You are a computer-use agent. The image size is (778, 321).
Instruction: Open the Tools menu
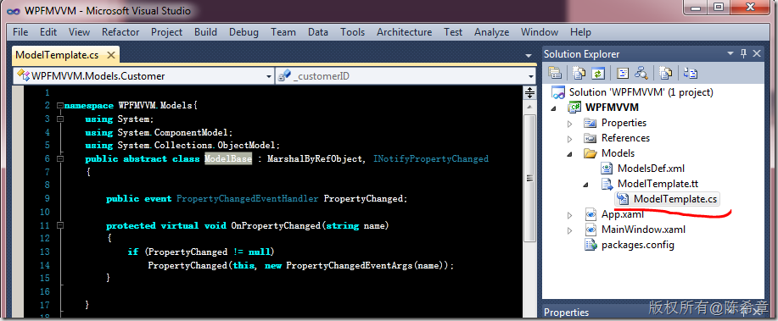pyautogui.click(x=352, y=32)
